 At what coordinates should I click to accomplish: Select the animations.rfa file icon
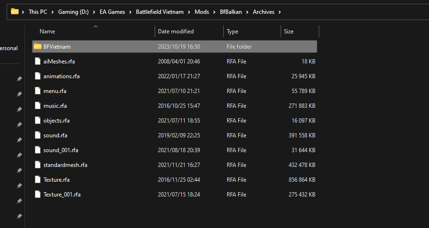click(38, 76)
